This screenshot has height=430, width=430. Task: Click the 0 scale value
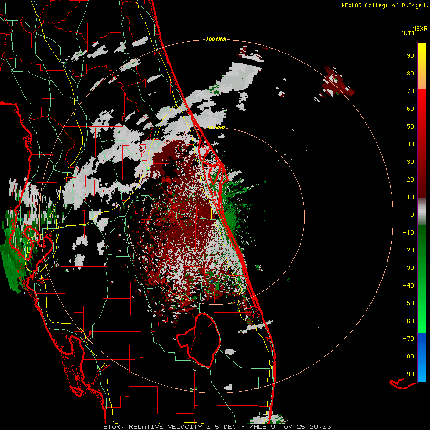(x=412, y=215)
